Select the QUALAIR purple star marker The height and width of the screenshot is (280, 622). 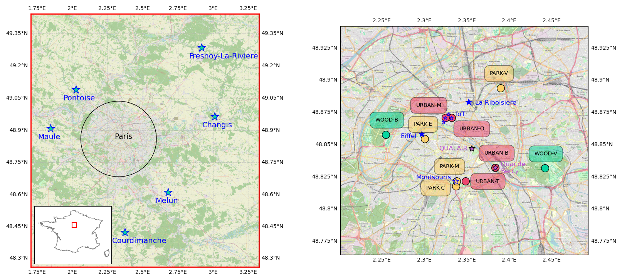pyautogui.click(x=472, y=148)
